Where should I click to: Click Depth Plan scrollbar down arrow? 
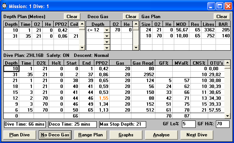82,48
